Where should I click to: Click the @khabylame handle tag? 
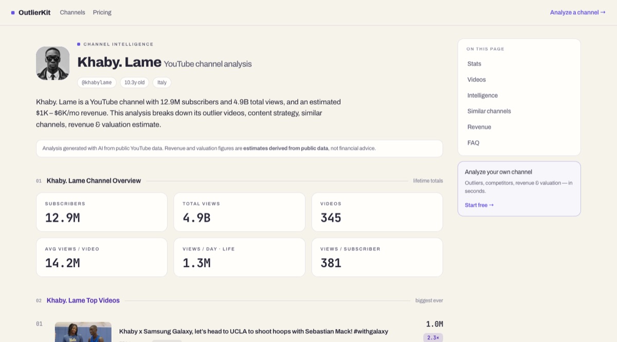click(97, 82)
